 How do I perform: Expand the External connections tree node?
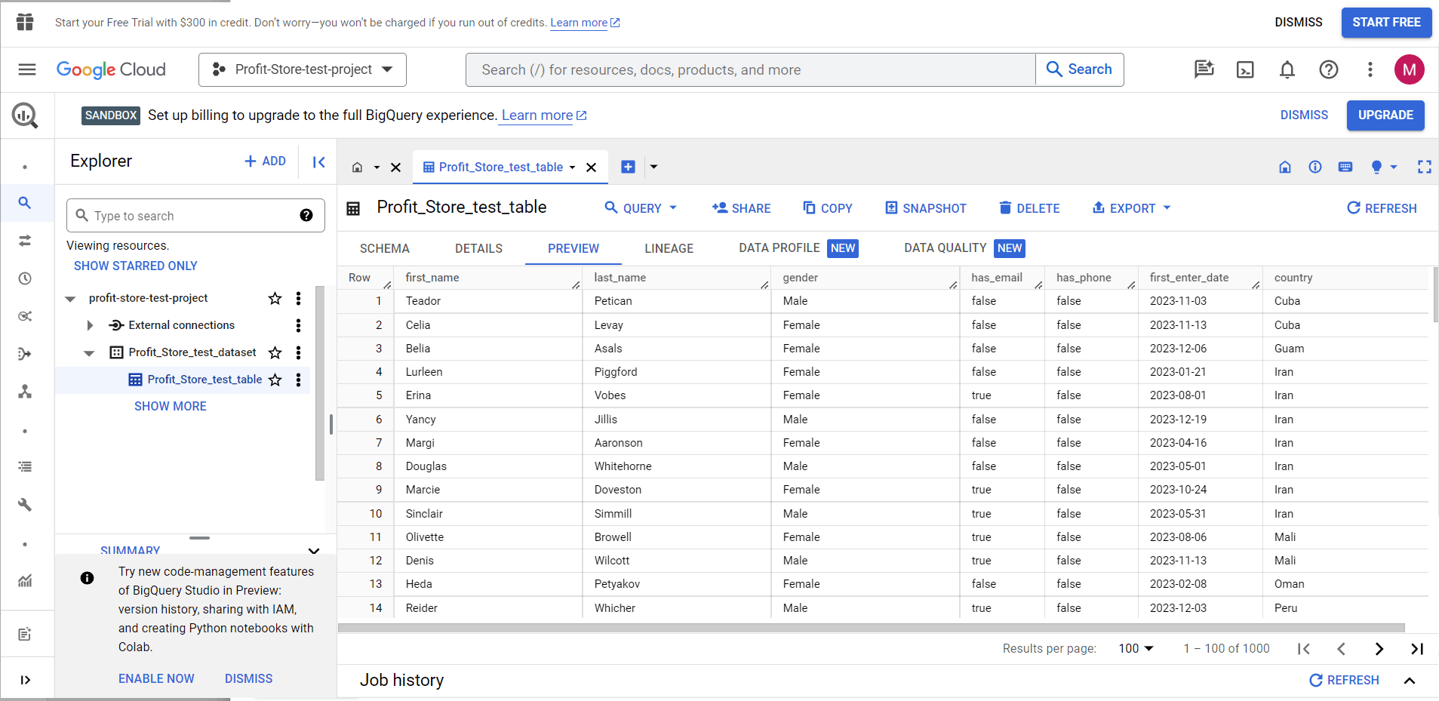(x=90, y=325)
